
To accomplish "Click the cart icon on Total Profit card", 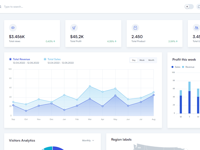I will (74, 28).
